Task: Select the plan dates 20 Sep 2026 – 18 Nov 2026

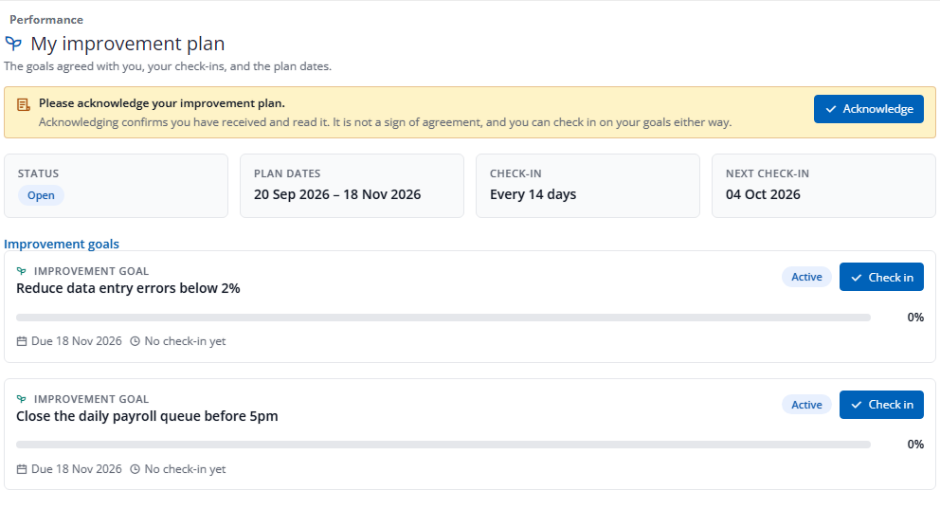Action: (x=337, y=195)
